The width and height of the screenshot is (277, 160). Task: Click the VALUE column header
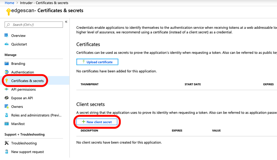tap(217, 130)
